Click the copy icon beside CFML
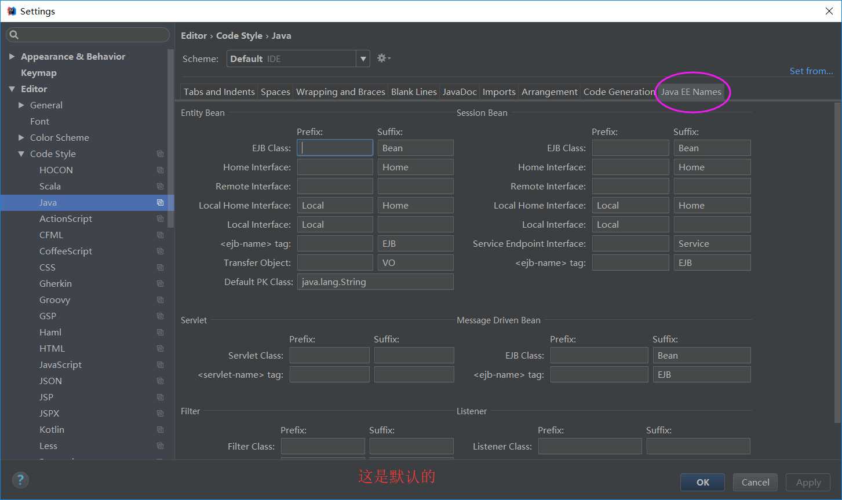 (161, 235)
